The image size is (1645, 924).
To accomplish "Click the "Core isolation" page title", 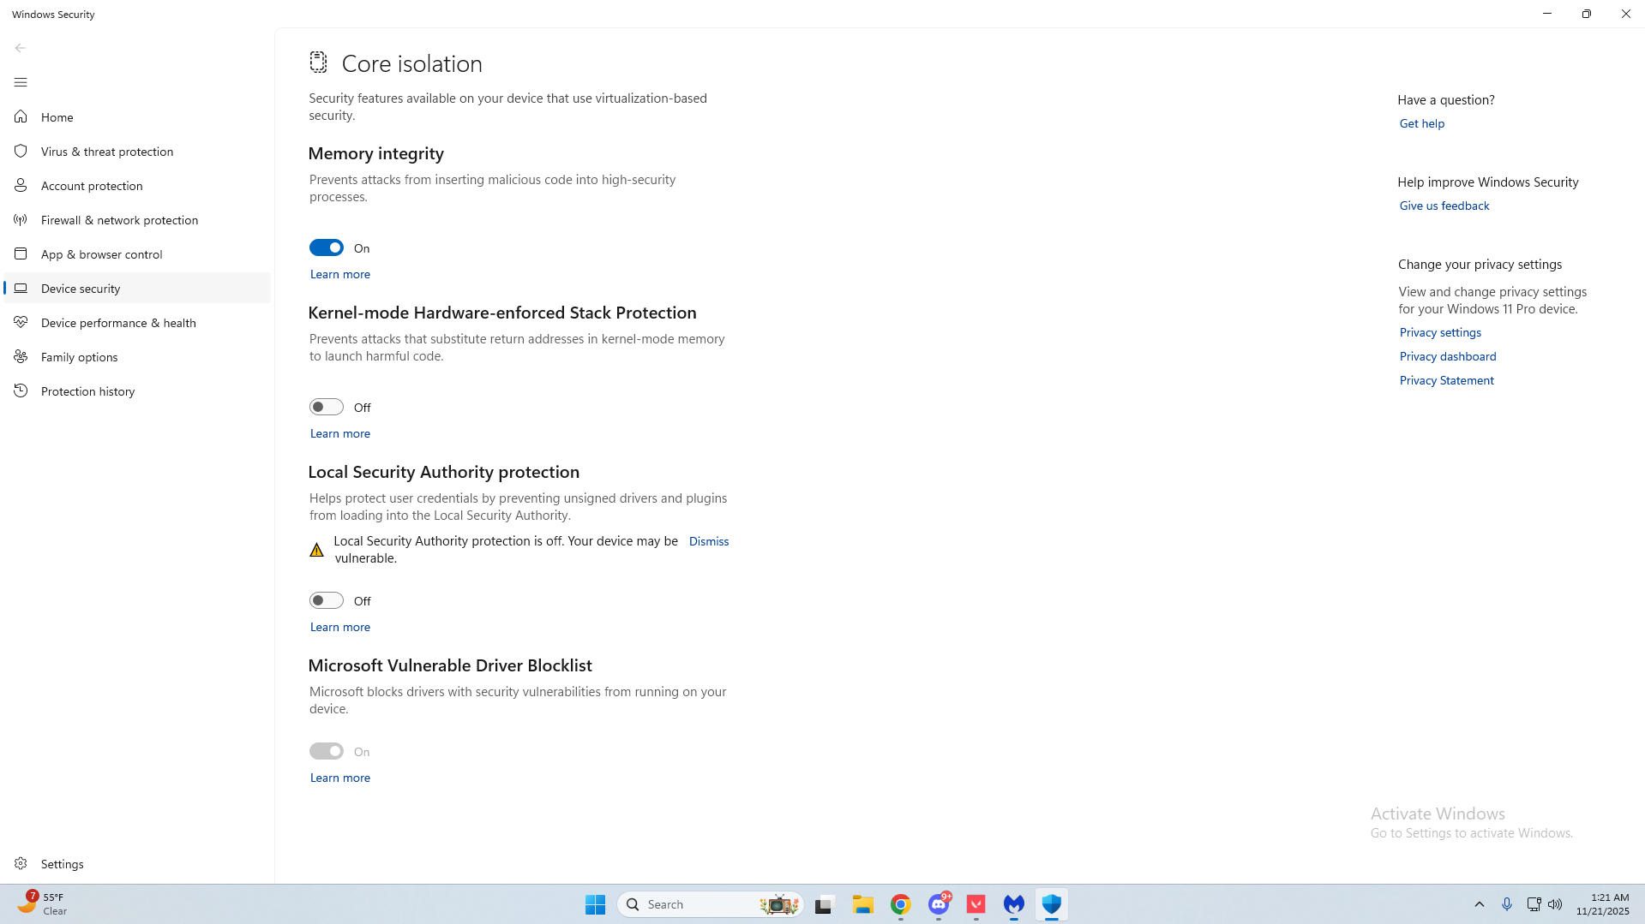I will pyautogui.click(x=412, y=63).
